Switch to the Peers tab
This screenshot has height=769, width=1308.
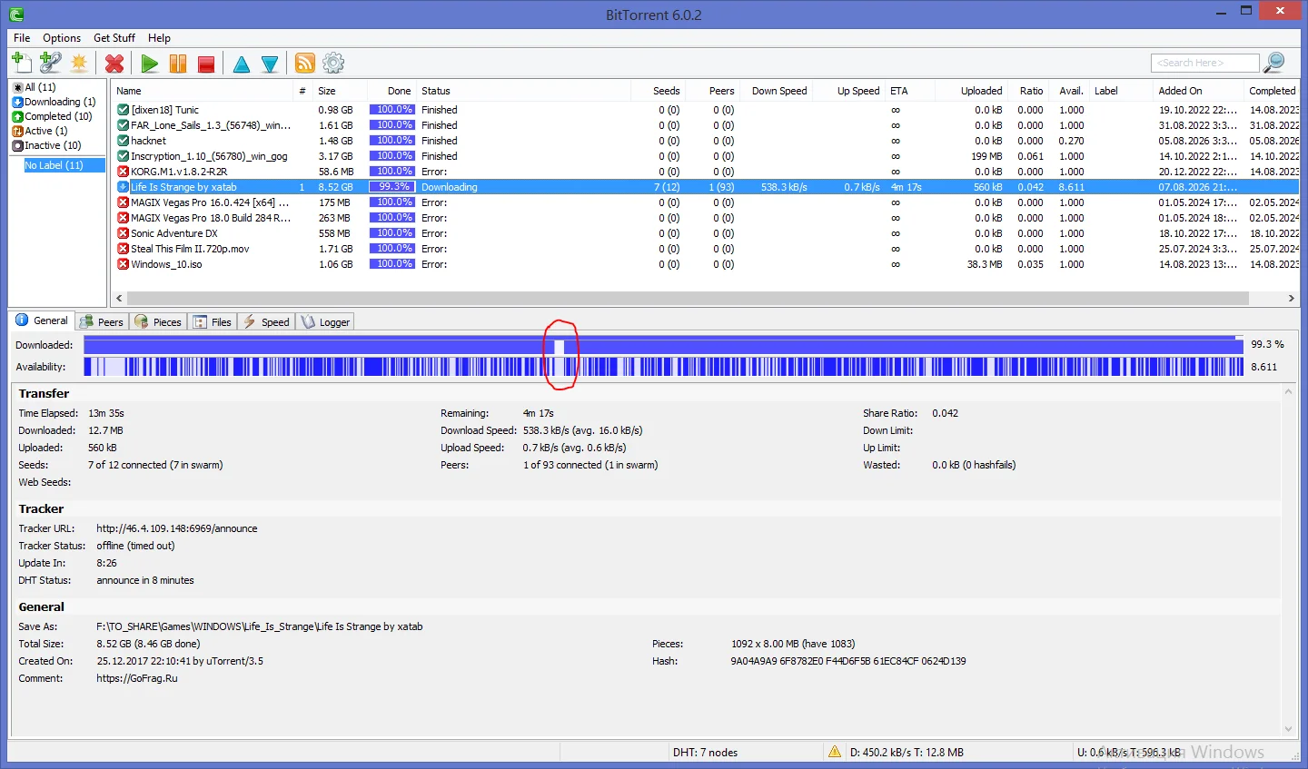coord(101,322)
